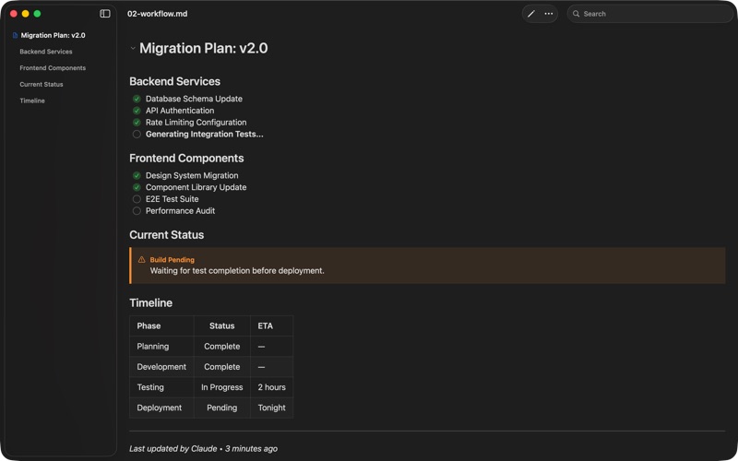Jump to Current Status in sidebar outline
The image size is (738, 461).
point(41,85)
